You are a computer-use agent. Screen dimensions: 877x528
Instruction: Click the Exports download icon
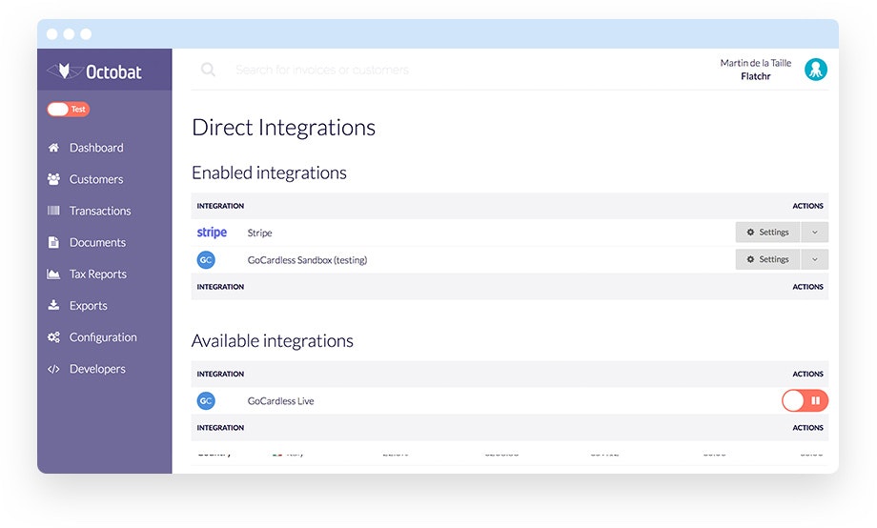[x=53, y=305]
